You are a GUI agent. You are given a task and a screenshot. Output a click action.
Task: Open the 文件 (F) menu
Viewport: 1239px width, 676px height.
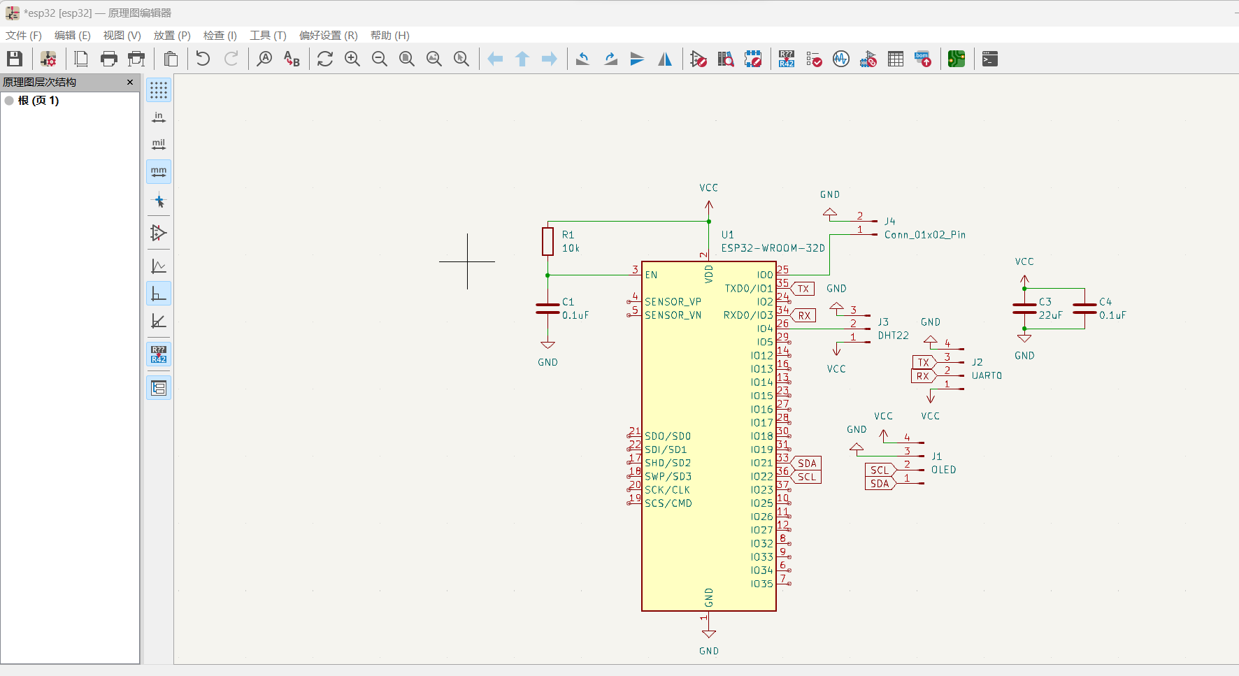[24, 35]
